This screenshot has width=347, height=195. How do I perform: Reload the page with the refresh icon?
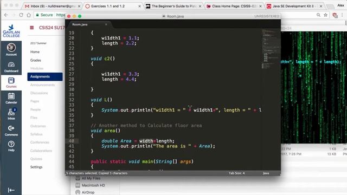coord(21,15)
